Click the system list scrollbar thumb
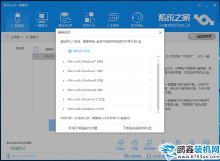The image size is (220, 161). (x=158, y=87)
